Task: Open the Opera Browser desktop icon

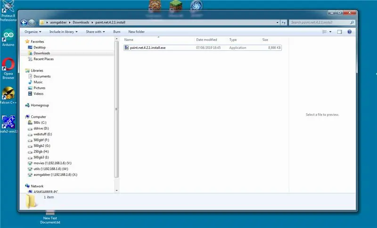Action: tap(8, 69)
